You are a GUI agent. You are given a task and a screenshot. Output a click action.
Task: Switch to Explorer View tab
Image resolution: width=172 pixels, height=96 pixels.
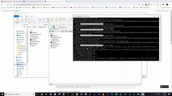tap(32, 16)
